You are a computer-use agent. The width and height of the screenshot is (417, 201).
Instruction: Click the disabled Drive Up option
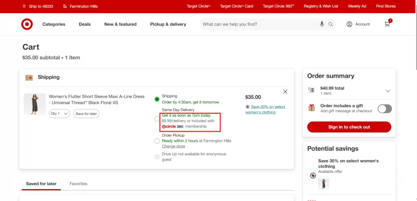[x=157, y=157]
